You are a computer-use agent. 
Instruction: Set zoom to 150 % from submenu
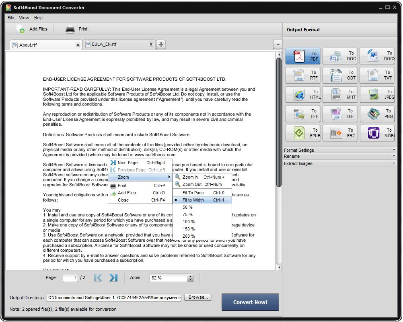click(202, 228)
